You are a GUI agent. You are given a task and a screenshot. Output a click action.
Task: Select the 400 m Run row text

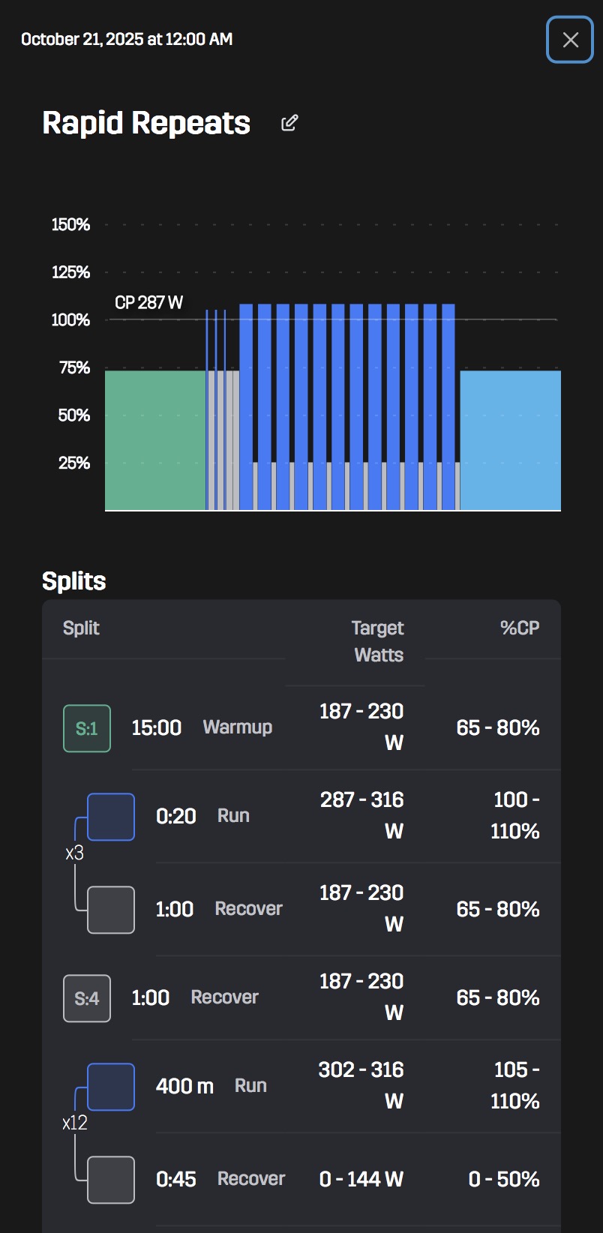211,1086
